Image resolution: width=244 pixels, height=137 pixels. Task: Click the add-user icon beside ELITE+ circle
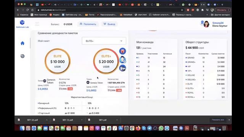coord(123,60)
